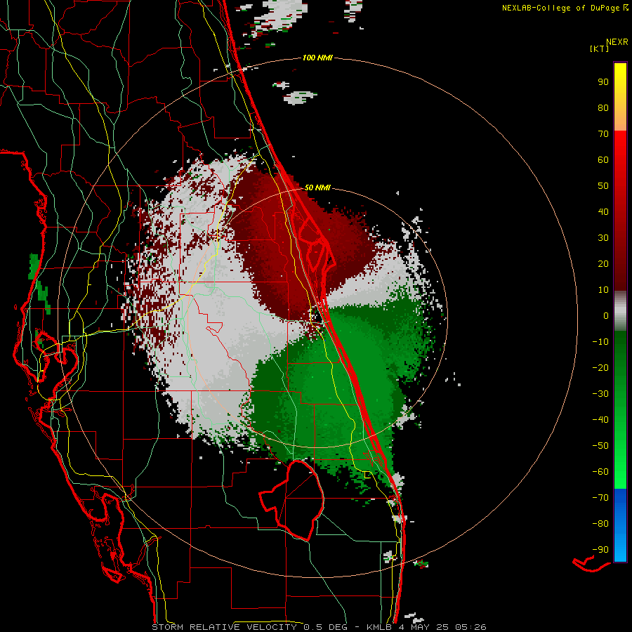Click the '70' color scale value
Screen dimensions: 632x632
[x=603, y=134]
